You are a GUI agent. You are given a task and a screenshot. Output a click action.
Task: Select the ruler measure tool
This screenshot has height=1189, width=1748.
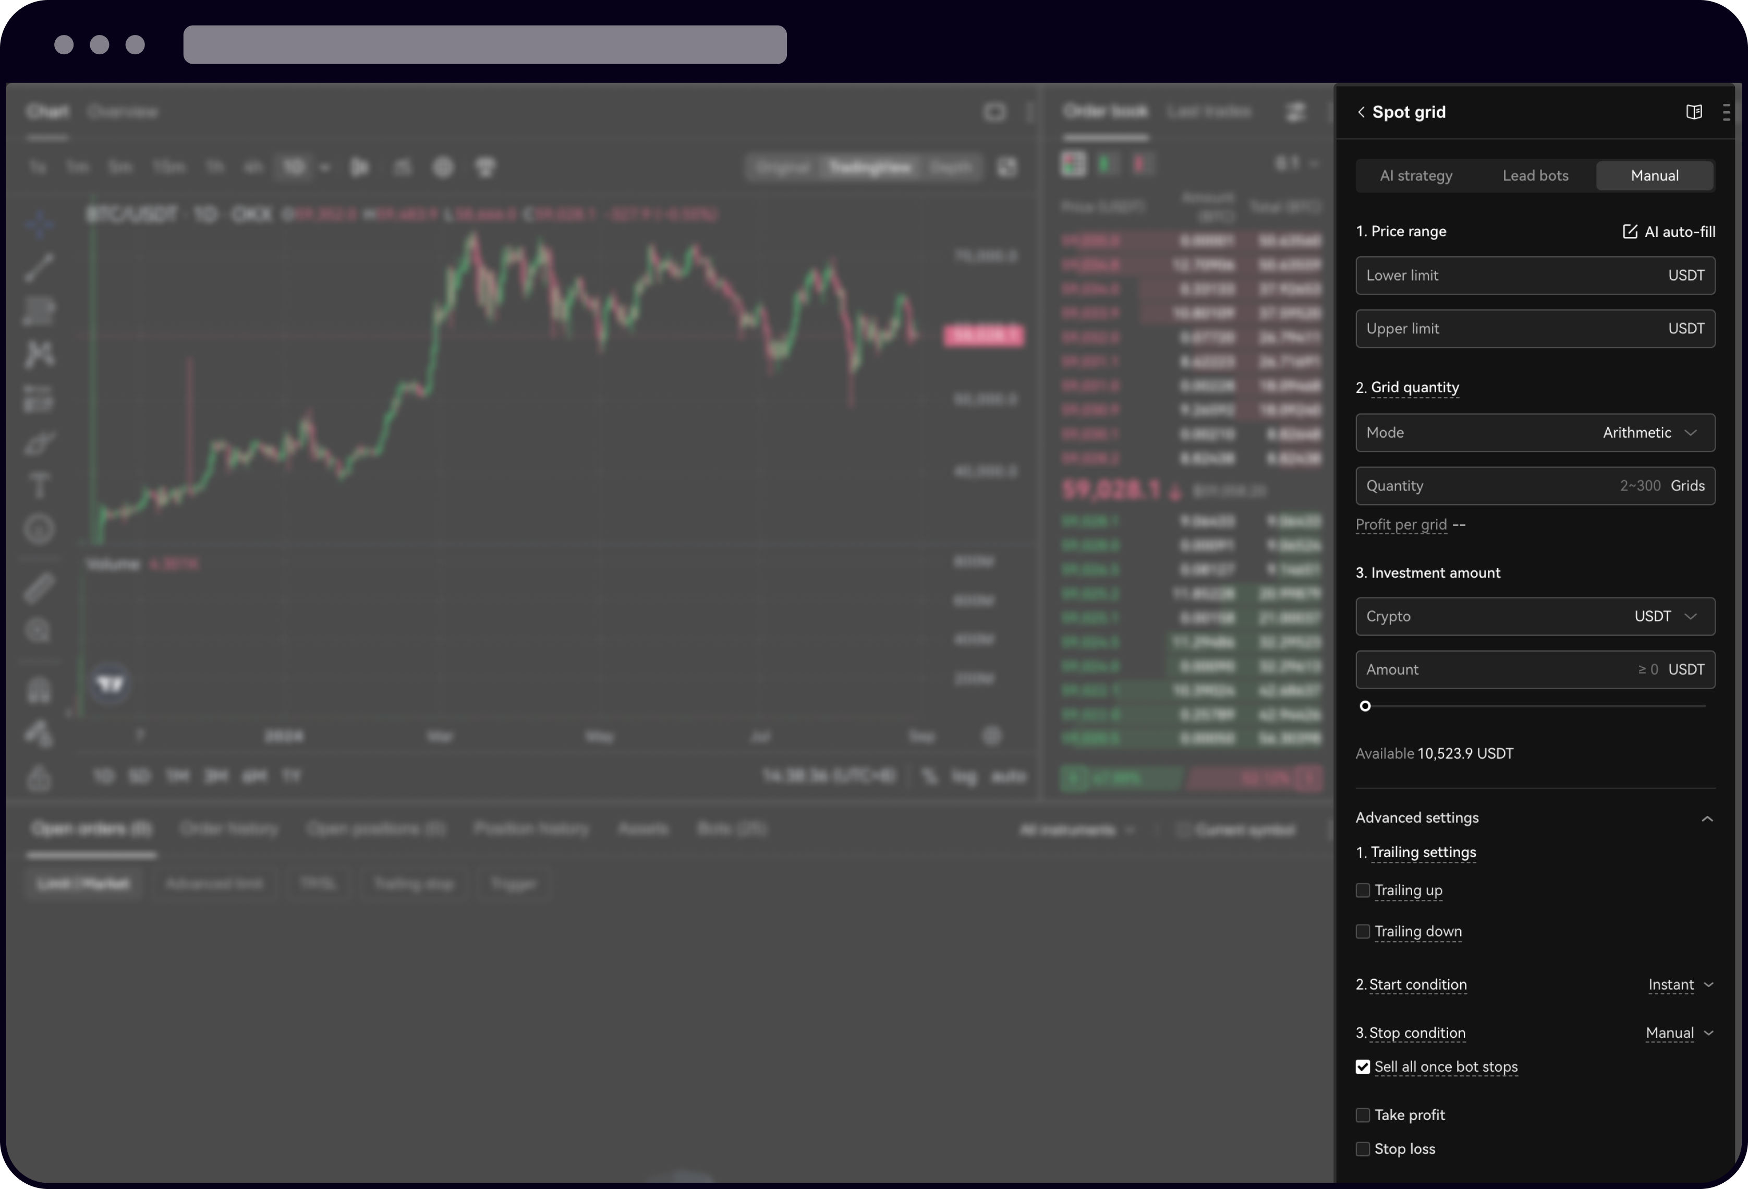[39, 588]
